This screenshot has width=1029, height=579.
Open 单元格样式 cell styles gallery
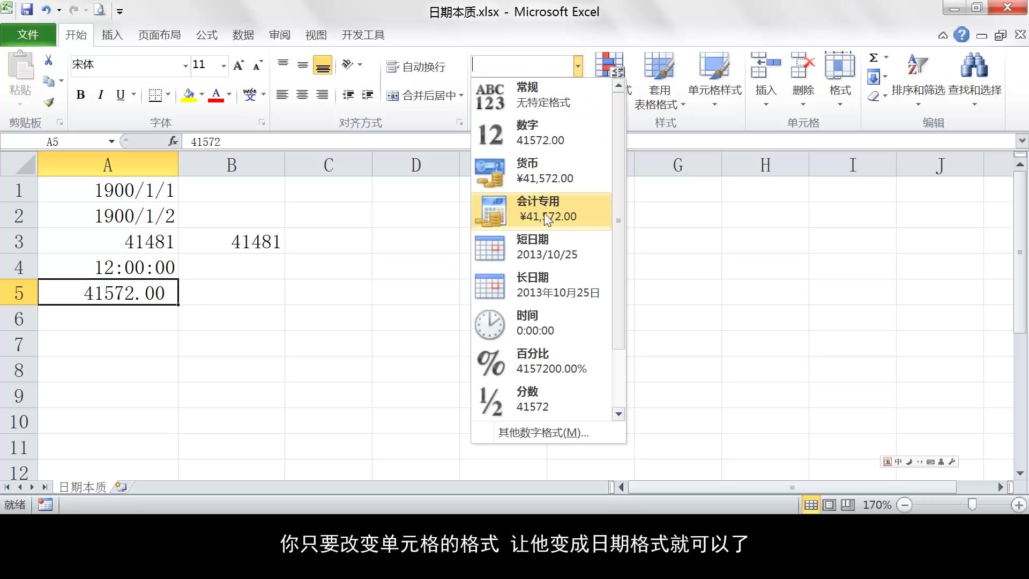(714, 80)
